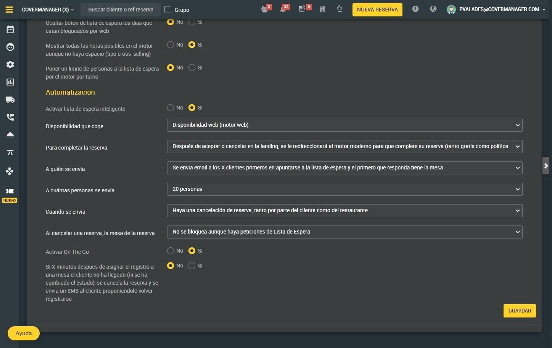Select No for Activar On The Go
552x348 pixels.
pyautogui.click(x=171, y=251)
